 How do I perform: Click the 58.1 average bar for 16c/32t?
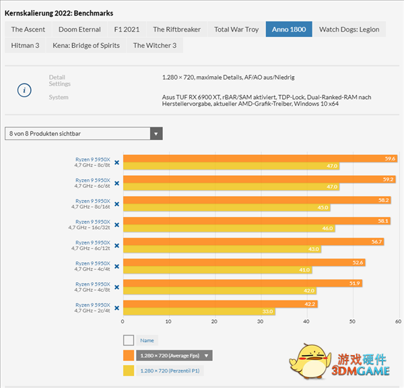click(x=257, y=221)
